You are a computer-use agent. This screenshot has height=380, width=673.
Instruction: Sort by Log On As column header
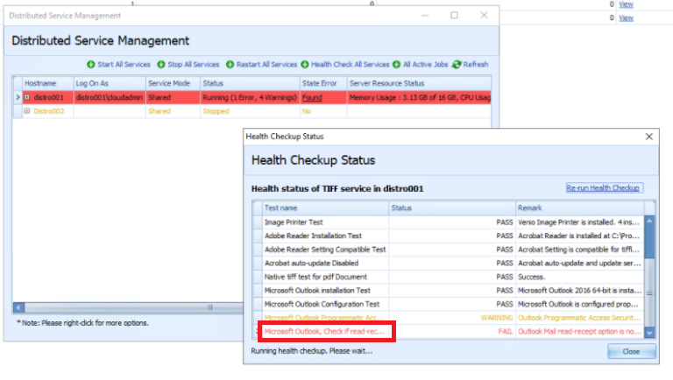[x=109, y=83]
